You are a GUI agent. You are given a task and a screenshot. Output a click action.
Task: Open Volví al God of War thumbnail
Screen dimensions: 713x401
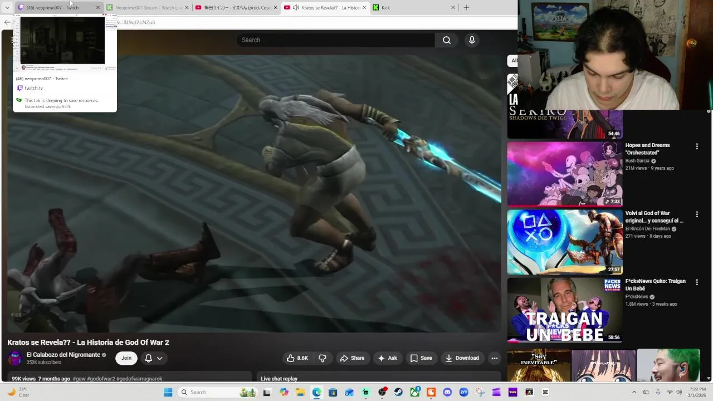pos(565,242)
